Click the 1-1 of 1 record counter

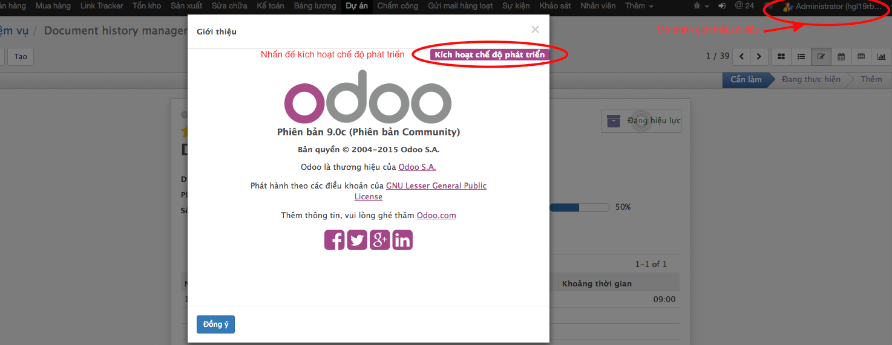(651, 264)
